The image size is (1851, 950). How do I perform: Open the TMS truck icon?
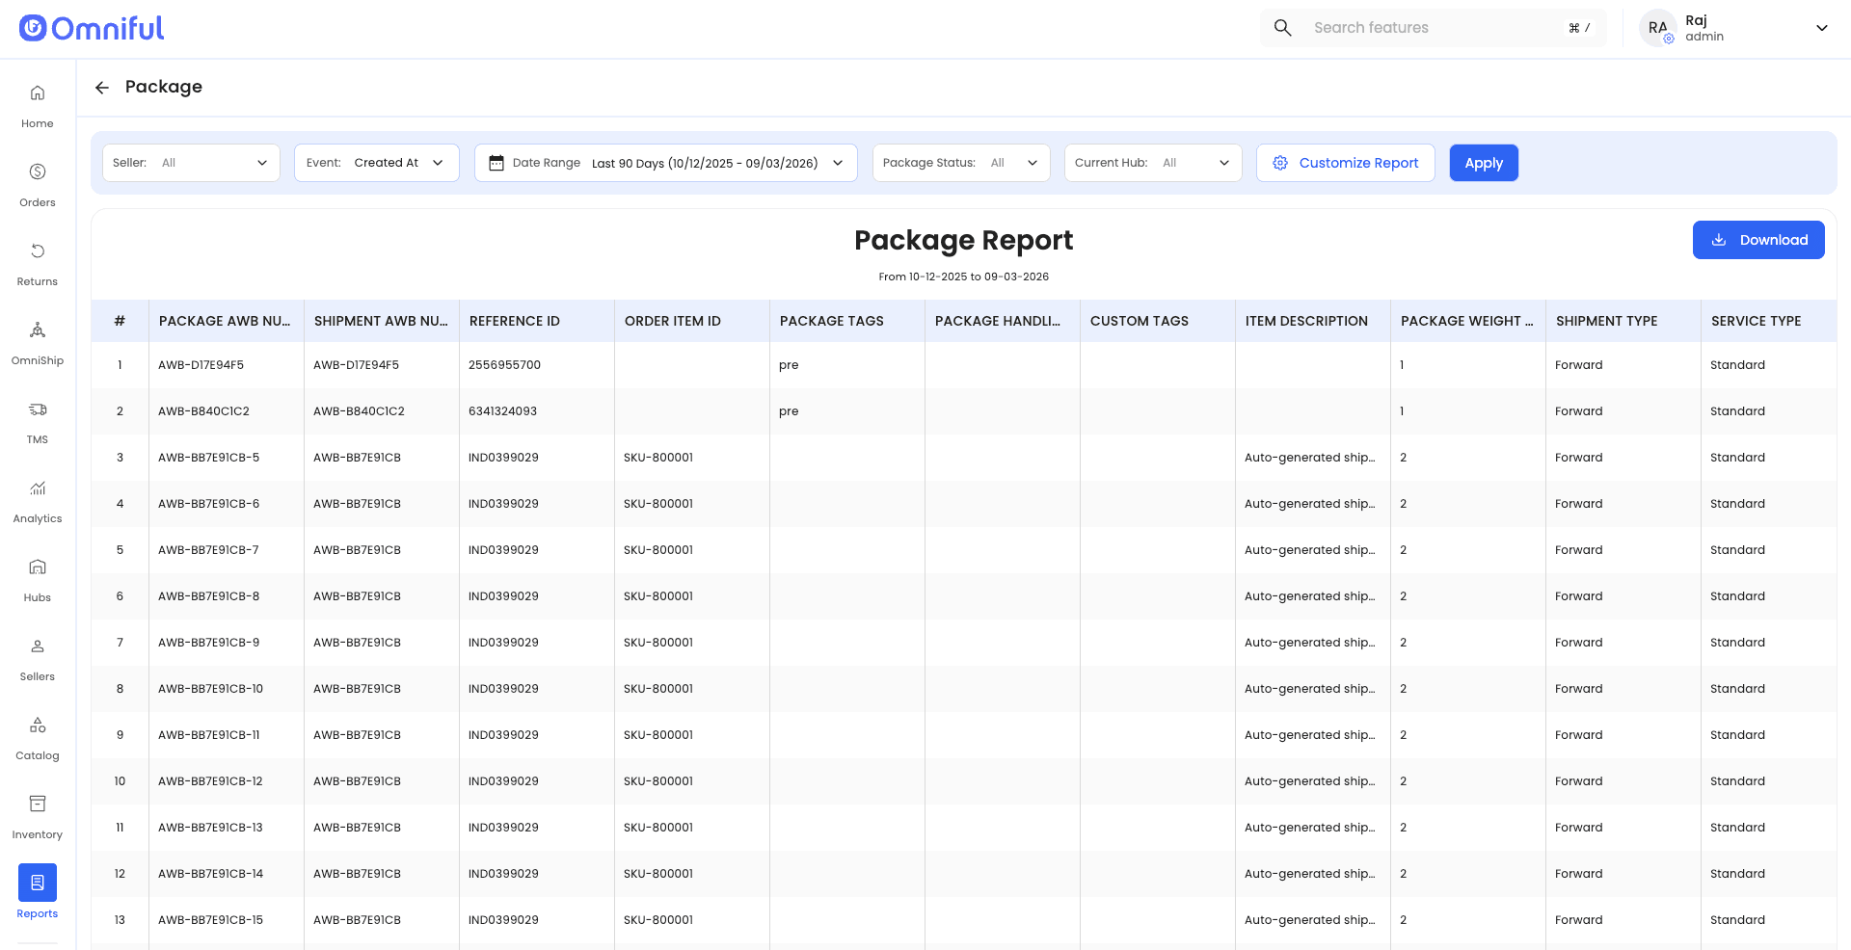click(x=38, y=409)
